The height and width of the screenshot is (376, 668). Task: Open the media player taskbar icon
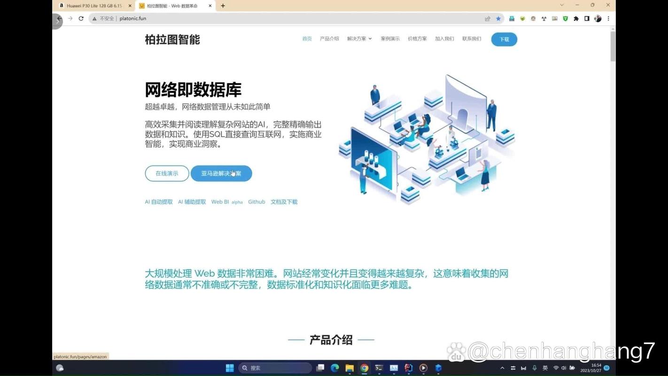423,368
